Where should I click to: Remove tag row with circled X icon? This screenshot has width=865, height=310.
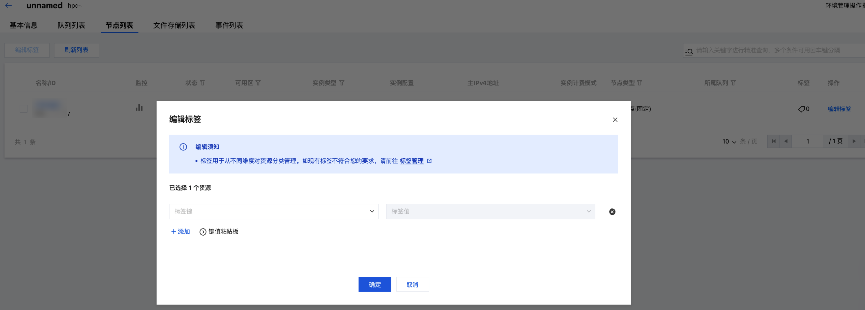click(612, 212)
